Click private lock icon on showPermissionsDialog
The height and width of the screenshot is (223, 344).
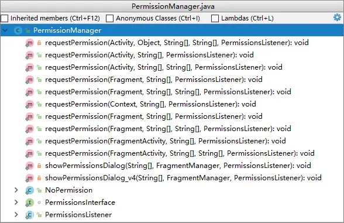[39, 166]
